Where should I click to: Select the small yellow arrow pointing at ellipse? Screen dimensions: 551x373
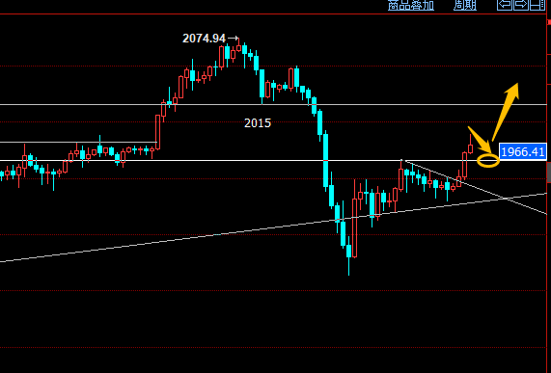point(481,140)
